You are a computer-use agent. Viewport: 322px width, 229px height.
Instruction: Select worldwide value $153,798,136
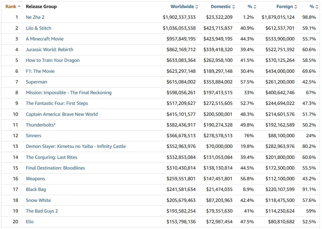(x=181, y=222)
